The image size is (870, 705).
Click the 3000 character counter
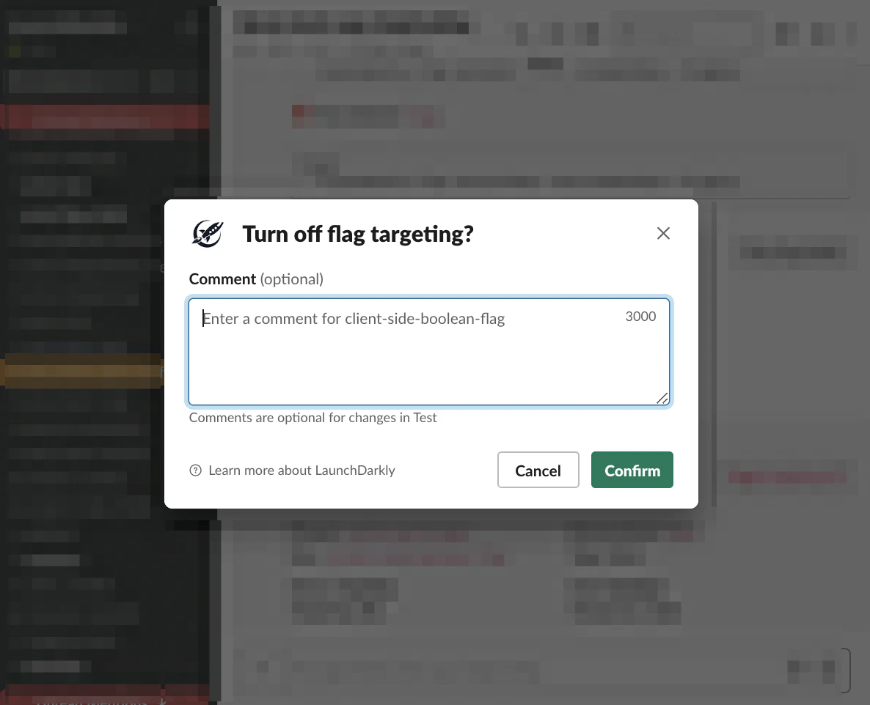pyautogui.click(x=640, y=317)
